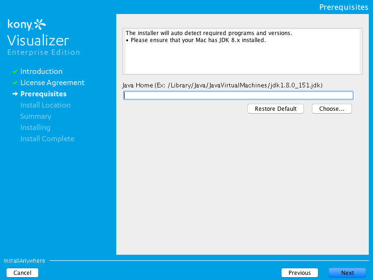Select the Summary step

(35, 116)
